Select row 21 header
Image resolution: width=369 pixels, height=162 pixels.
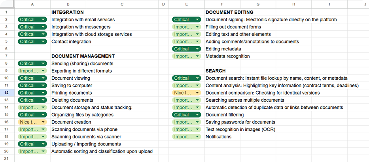(x=7, y=158)
